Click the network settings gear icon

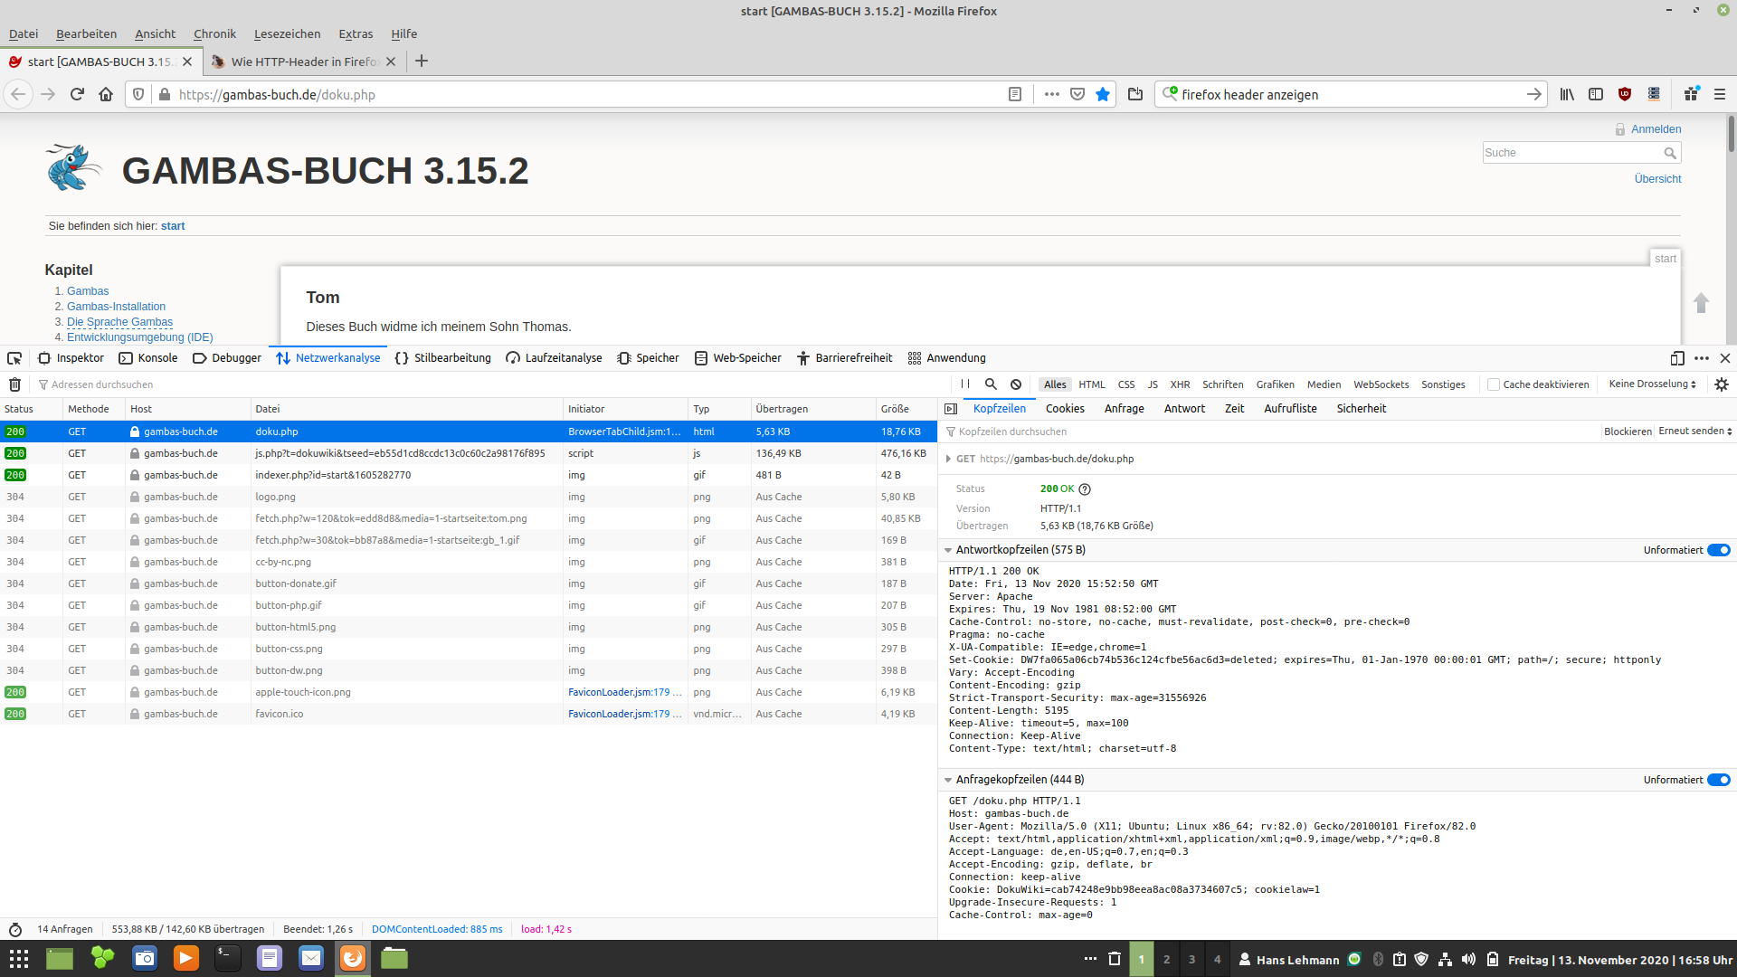click(x=1721, y=384)
